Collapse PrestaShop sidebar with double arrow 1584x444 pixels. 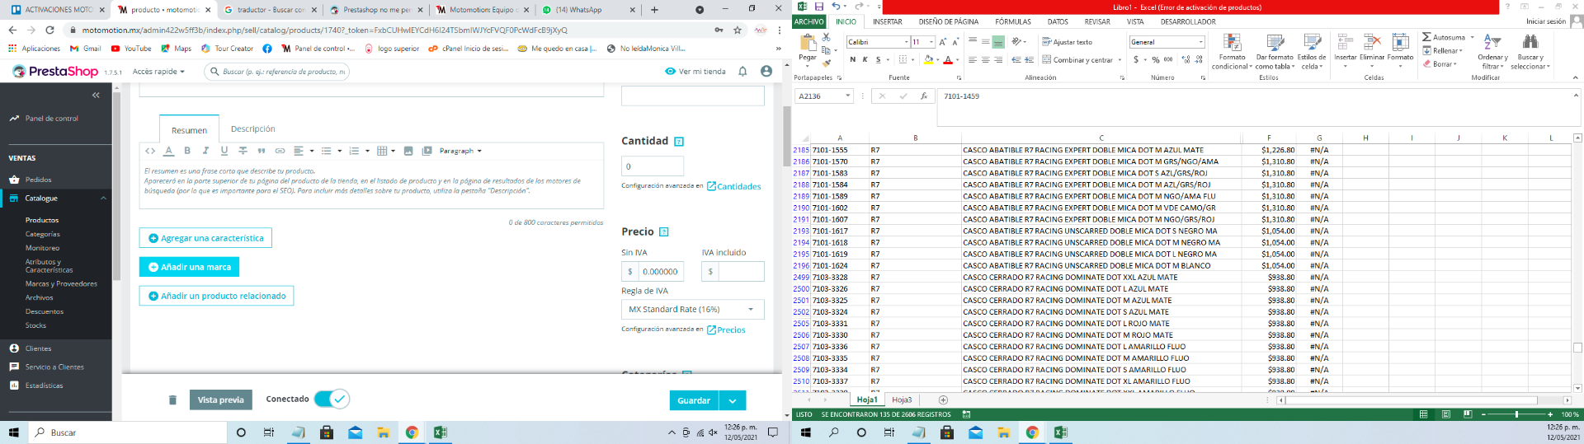tap(96, 96)
